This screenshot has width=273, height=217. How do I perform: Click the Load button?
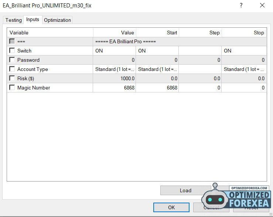tap(185, 190)
